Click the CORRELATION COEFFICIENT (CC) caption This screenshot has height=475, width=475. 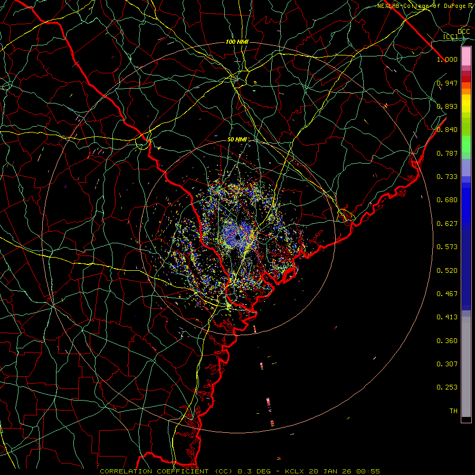[166, 471]
